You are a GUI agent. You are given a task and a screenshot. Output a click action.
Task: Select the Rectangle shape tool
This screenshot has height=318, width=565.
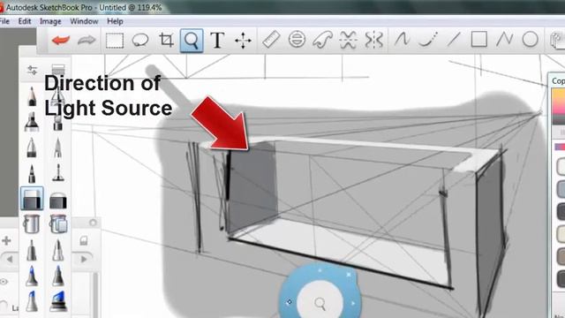click(x=478, y=39)
